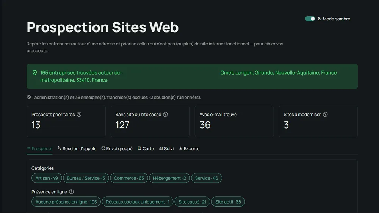Click the Catégories label
The height and width of the screenshot is (213, 379).
click(x=42, y=168)
